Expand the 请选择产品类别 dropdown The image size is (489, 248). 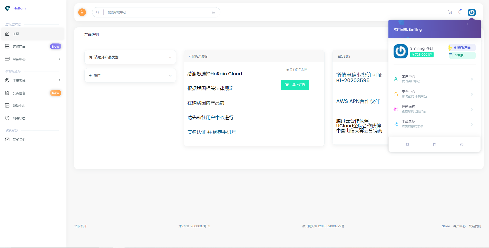(x=130, y=57)
